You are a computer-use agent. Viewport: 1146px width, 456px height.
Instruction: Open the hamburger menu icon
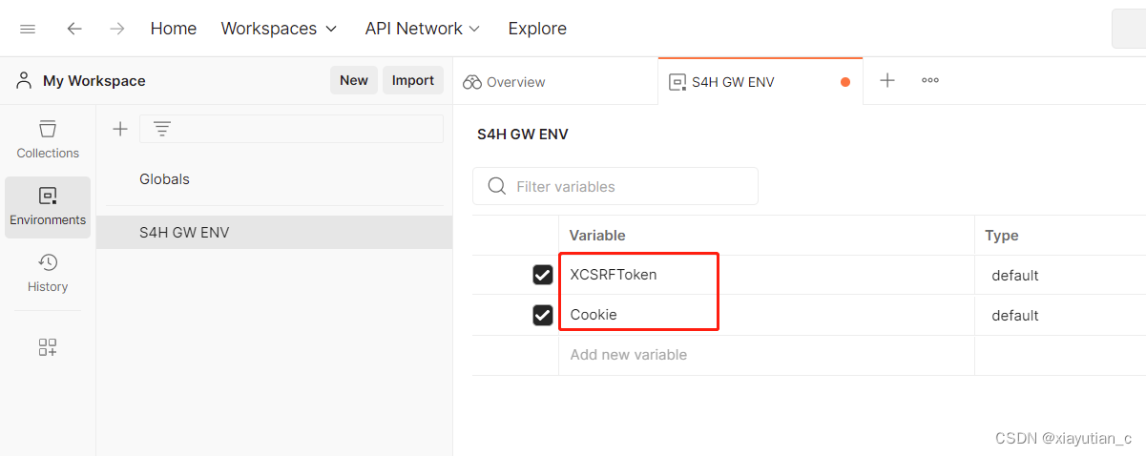28,29
